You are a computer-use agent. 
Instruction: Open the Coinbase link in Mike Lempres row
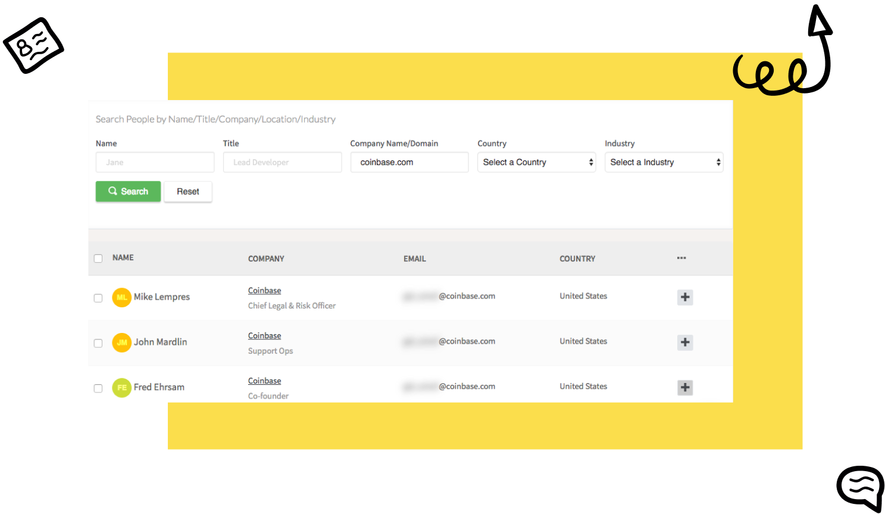coord(264,291)
